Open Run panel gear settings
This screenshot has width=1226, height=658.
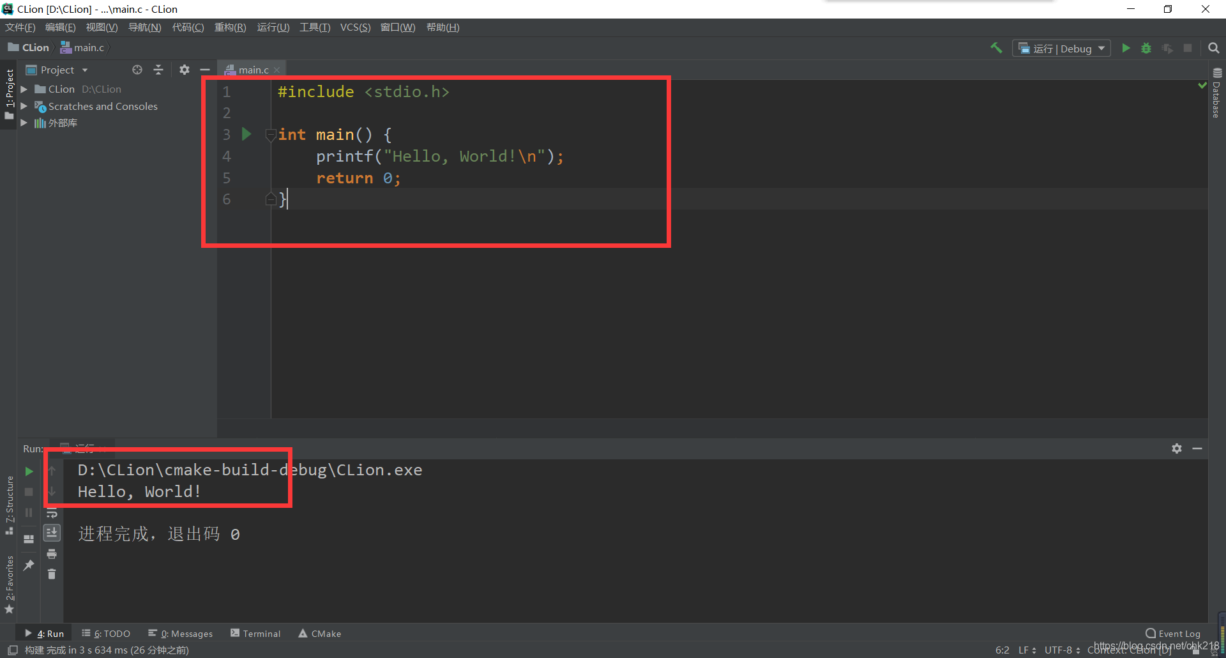[1177, 448]
